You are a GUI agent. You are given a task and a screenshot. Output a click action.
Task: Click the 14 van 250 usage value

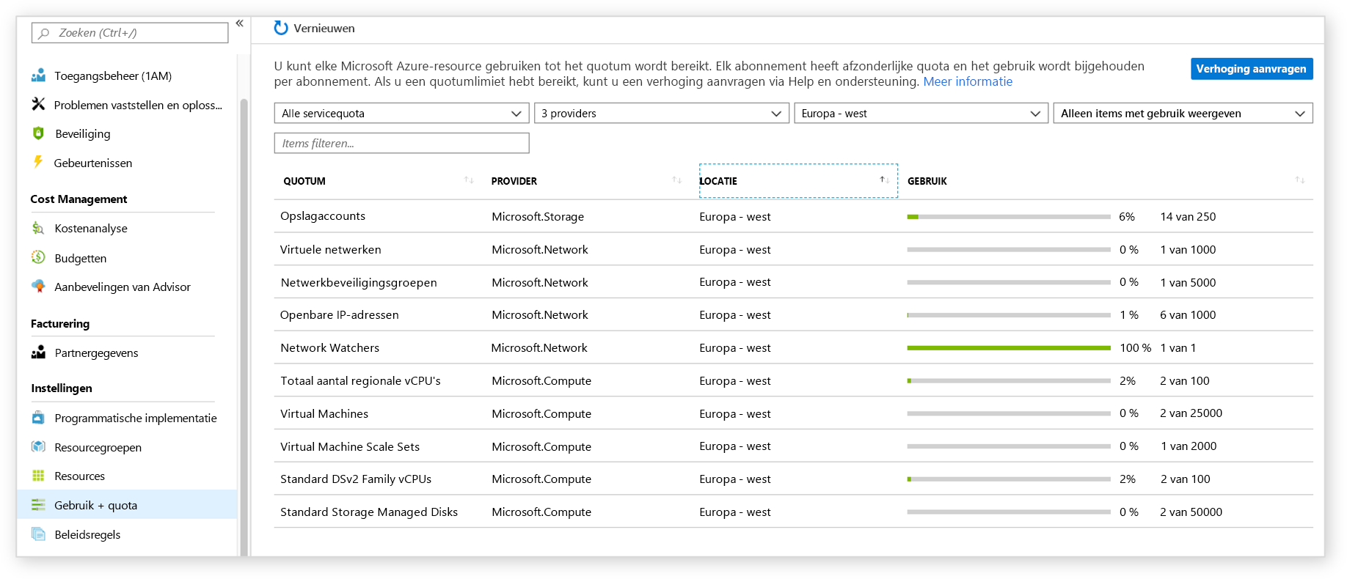pyautogui.click(x=1188, y=217)
